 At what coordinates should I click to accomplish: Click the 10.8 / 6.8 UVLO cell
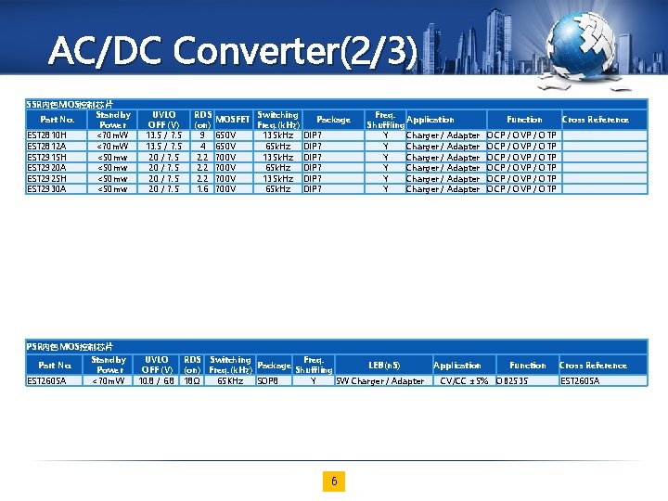[157, 381]
